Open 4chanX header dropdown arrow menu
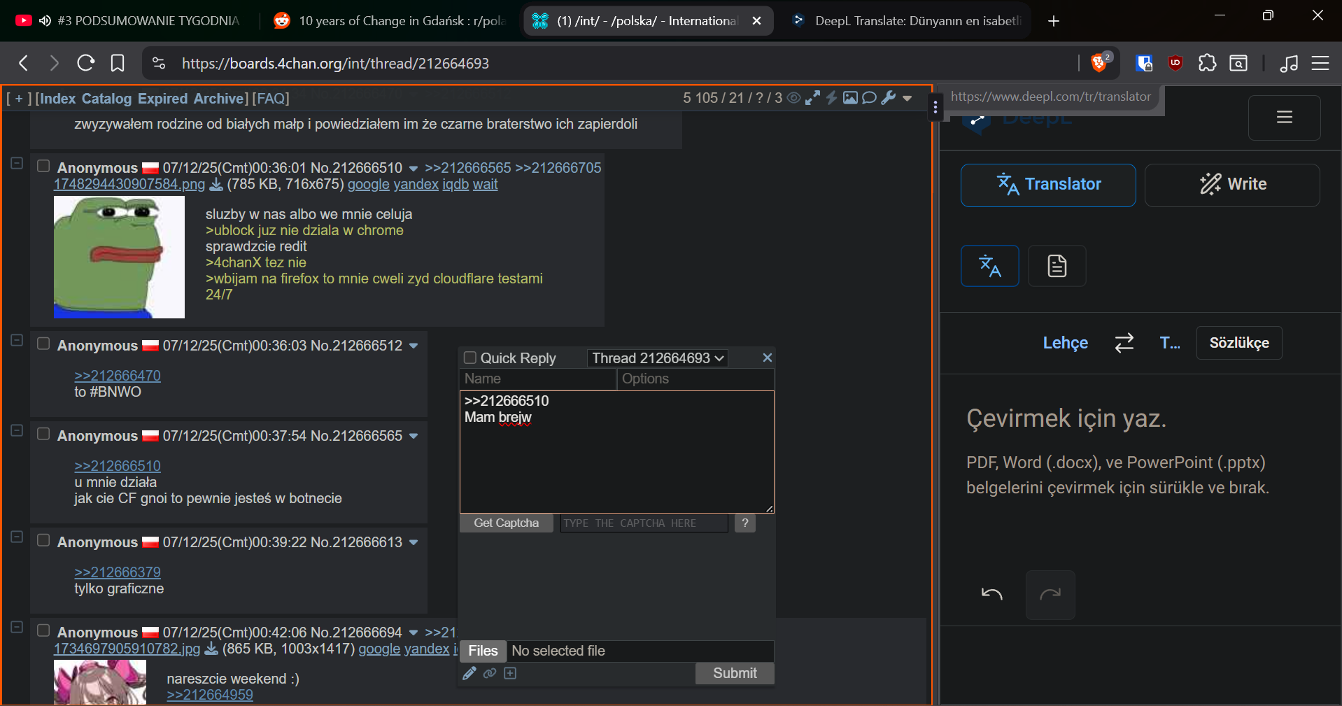This screenshot has height=706, width=1342. pos(907,99)
